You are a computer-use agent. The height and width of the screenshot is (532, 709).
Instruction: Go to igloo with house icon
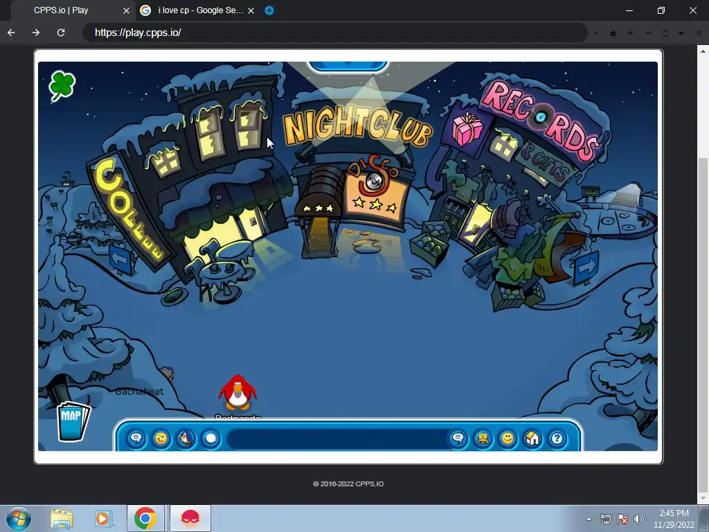[x=532, y=438]
